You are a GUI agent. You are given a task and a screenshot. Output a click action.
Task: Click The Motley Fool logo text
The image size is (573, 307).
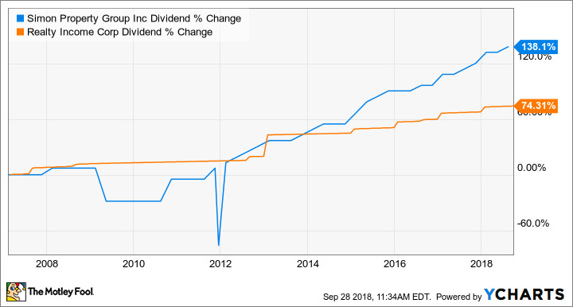60,292
